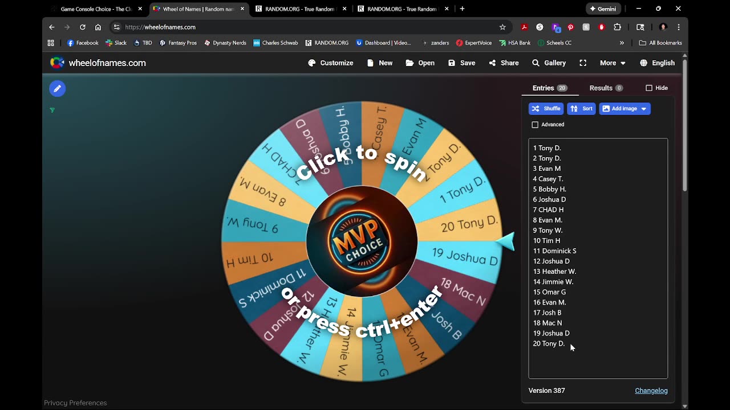Screen dimensions: 730x410
Task: Bookmark this page with star icon
Action: 502,27
